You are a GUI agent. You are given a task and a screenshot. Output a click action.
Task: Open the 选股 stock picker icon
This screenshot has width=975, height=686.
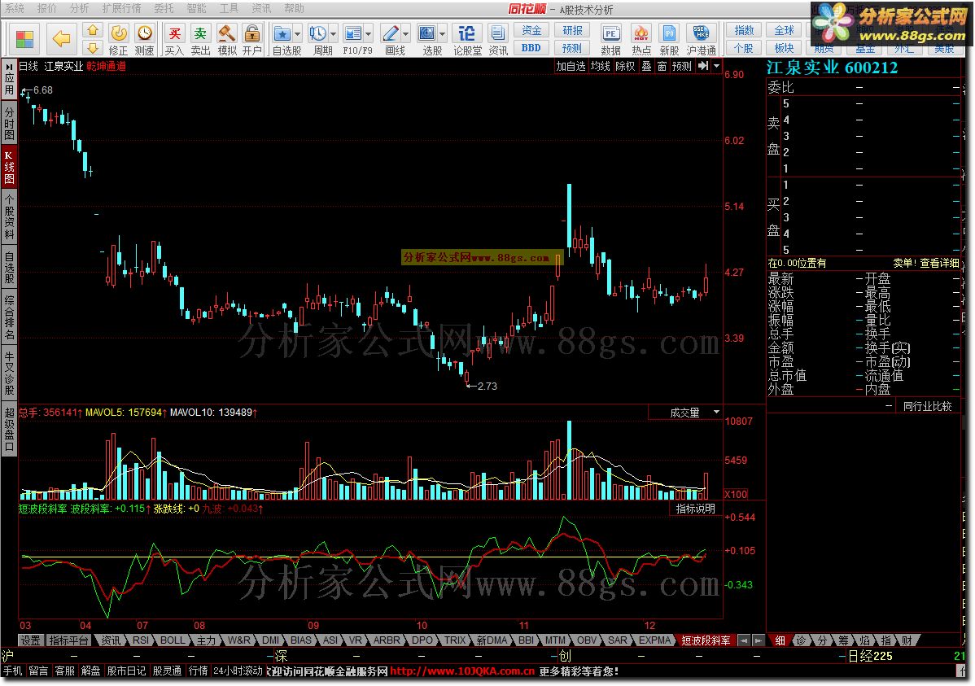427,33
